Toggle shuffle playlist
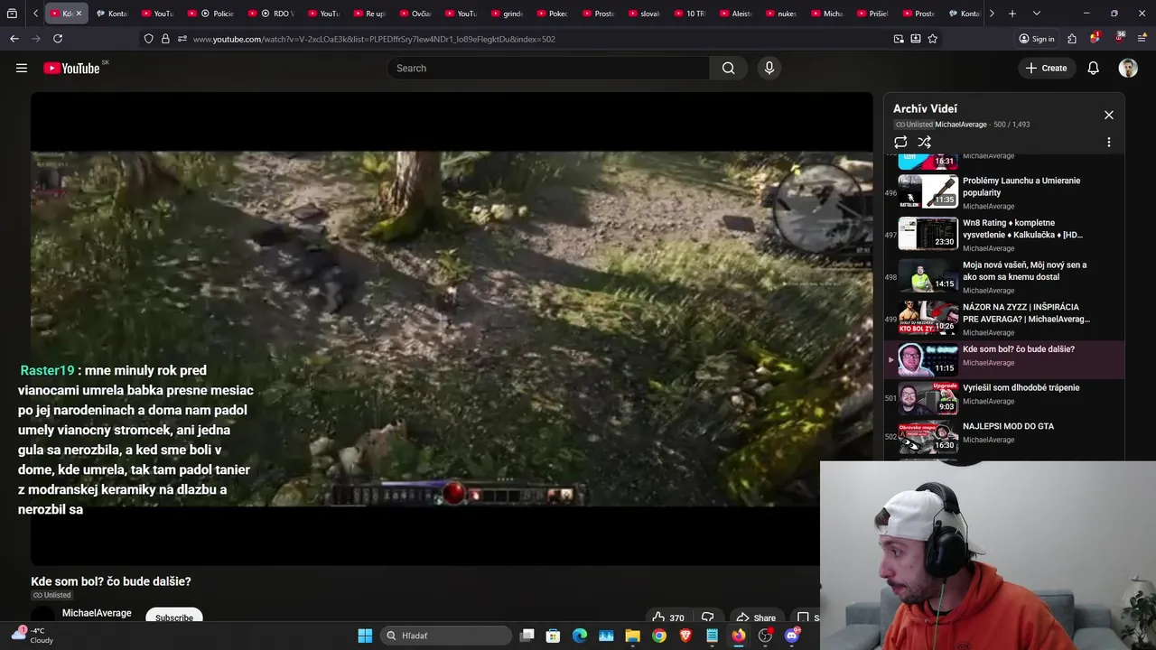 (x=924, y=142)
